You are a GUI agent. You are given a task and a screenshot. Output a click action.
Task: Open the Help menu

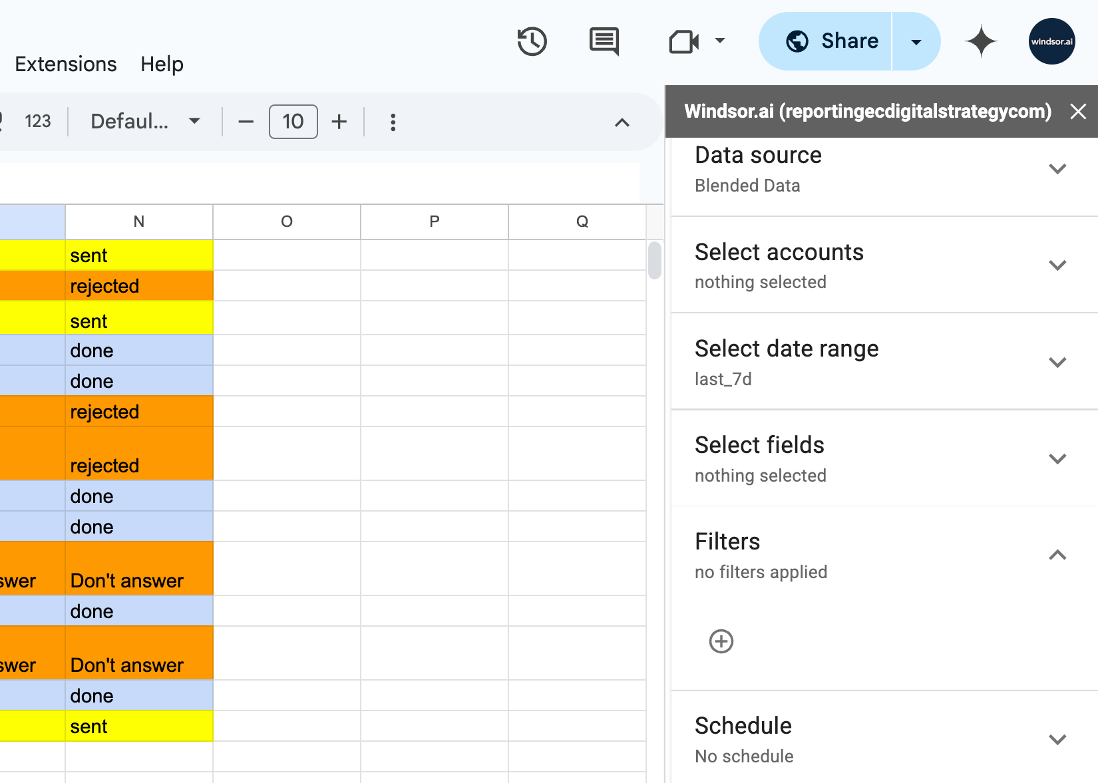[x=161, y=64]
